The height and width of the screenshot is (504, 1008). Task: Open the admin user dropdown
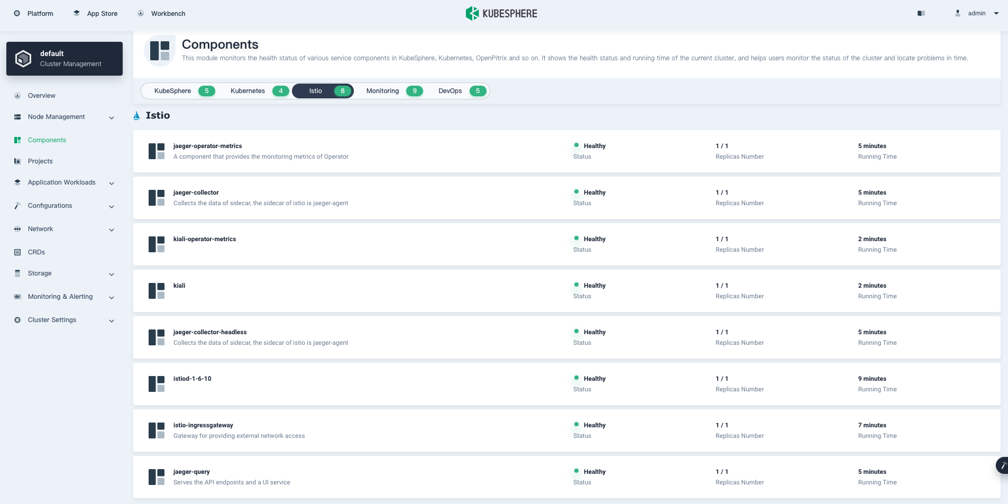point(977,13)
